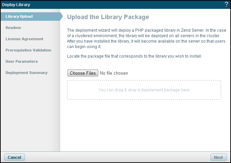231x163 pixels.
Task: Jump to the Deployment Summary step
Action: click(x=26, y=73)
